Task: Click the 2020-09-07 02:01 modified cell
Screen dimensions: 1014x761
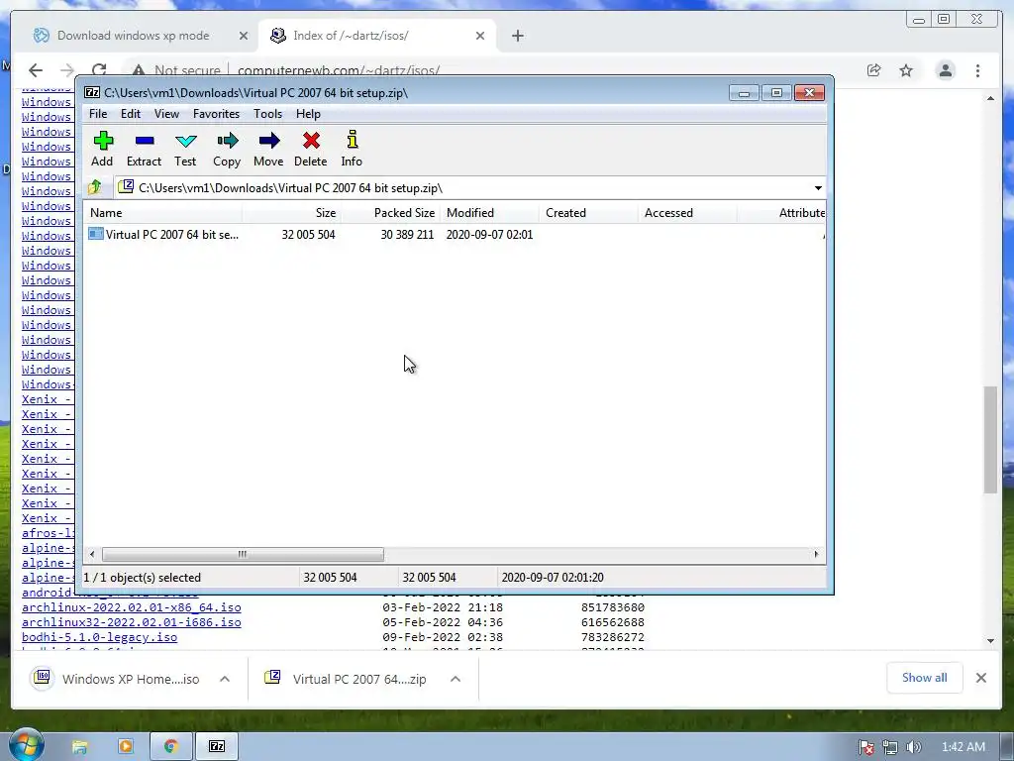Action: tap(489, 234)
